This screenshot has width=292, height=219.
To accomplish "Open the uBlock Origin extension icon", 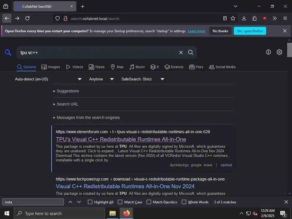I will pos(264,18).
